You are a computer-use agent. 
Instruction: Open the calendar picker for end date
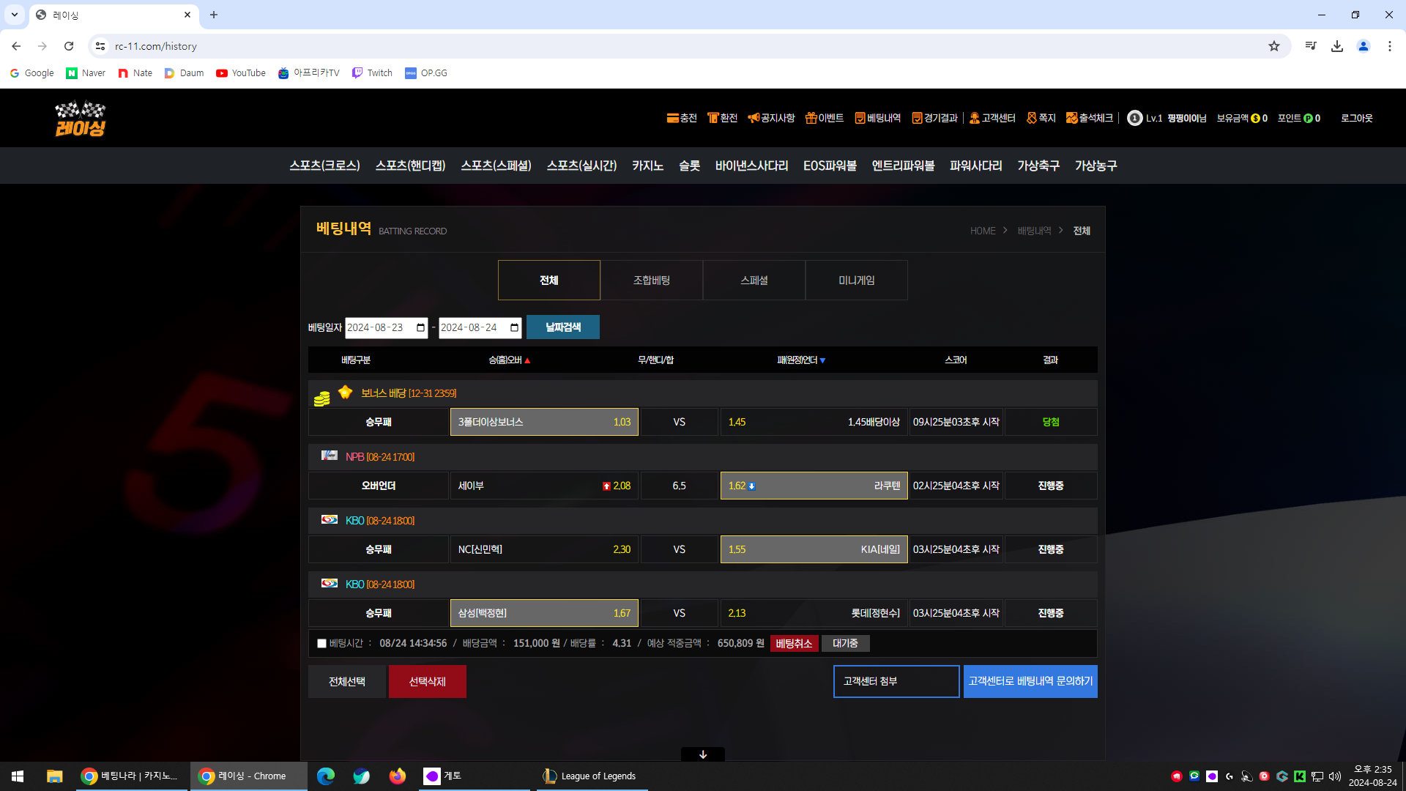pos(515,327)
